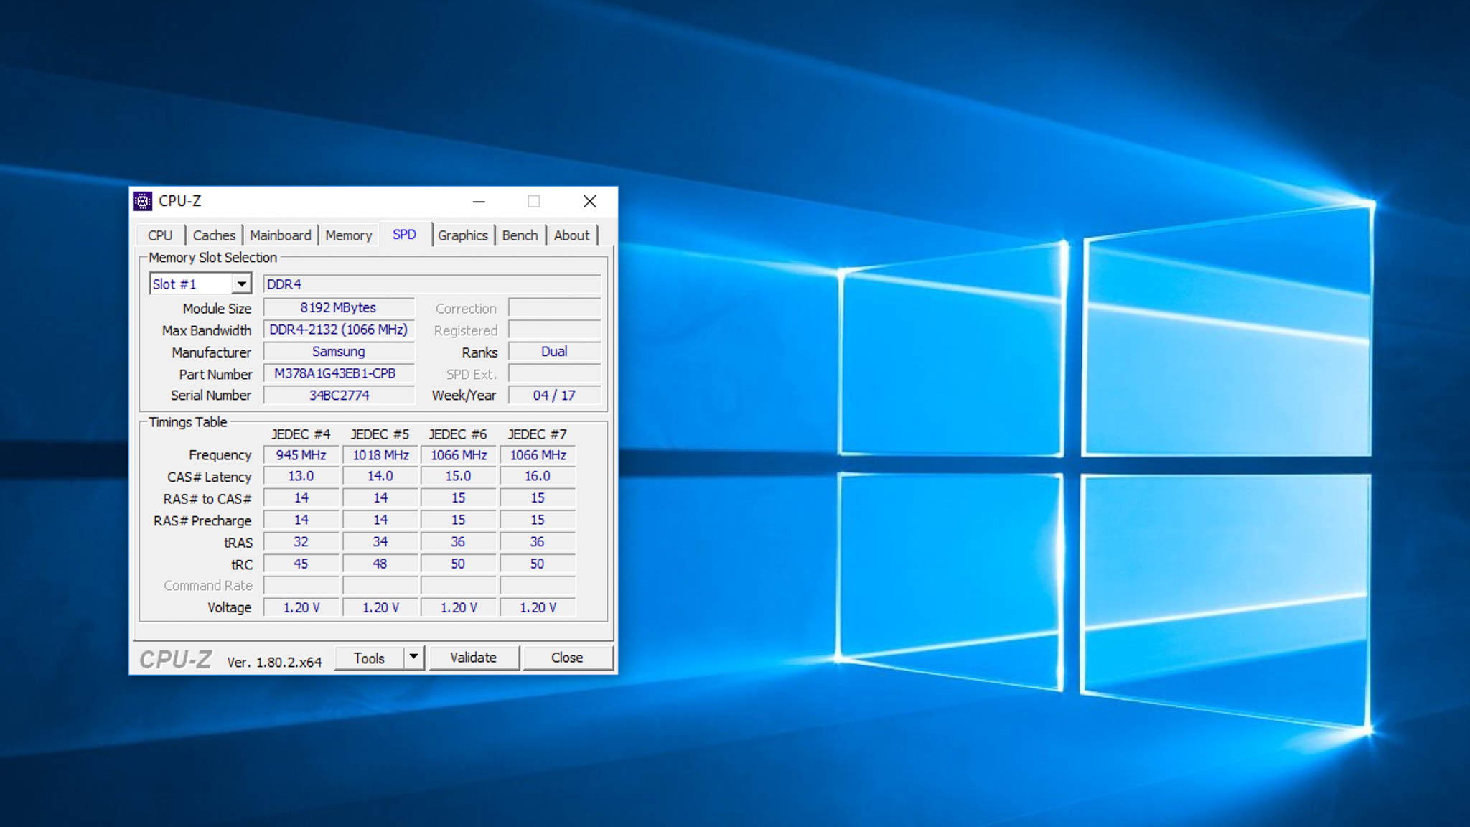The height and width of the screenshot is (827, 1470).
Task: Open the Graphics tab
Action: pyautogui.click(x=462, y=235)
